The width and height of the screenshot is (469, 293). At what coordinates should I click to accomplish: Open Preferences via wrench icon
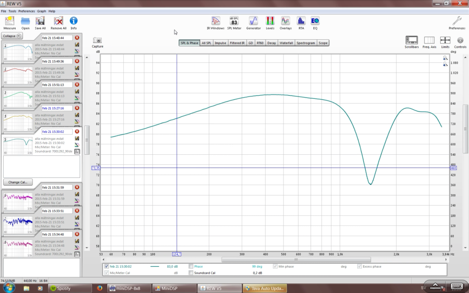point(457,23)
